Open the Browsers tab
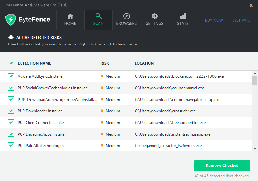This screenshot has height=181, width=258. pyautogui.click(x=127, y=20)
